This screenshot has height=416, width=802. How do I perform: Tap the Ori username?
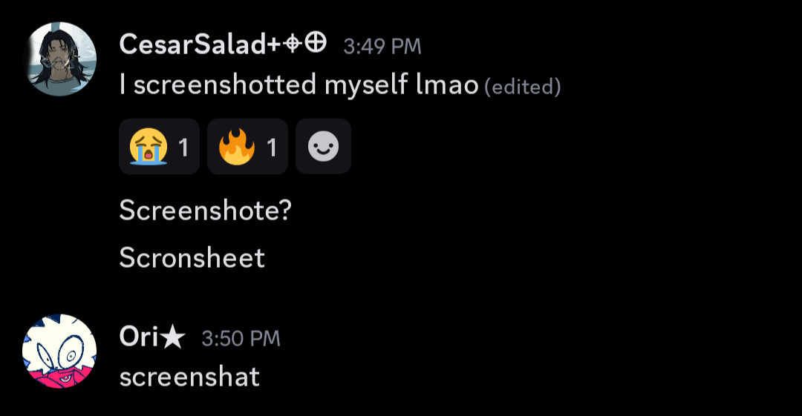[139, 338]
